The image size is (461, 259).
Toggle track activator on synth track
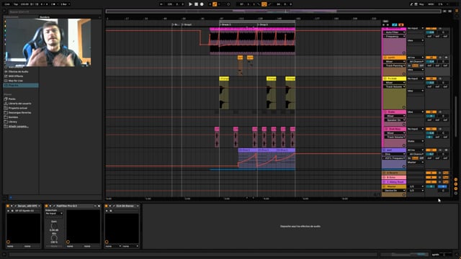click(431, 58)
